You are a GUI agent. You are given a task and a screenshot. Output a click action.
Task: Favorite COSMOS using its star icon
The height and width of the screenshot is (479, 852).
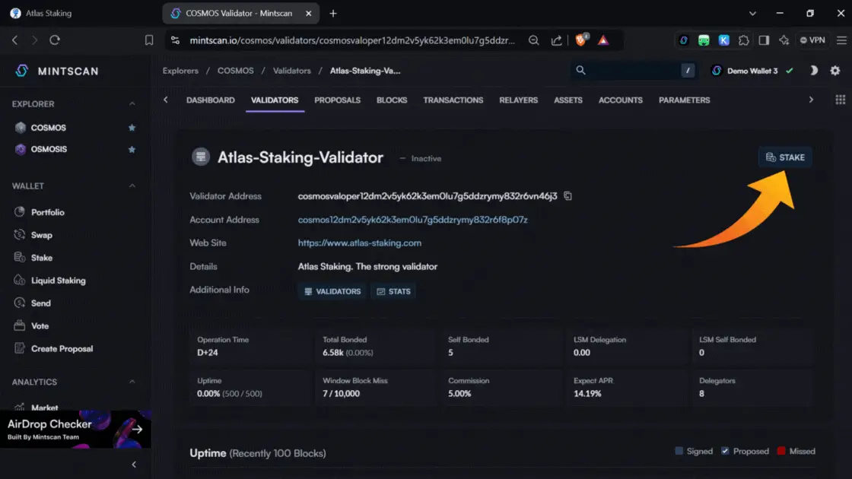[x=132, y=128]
